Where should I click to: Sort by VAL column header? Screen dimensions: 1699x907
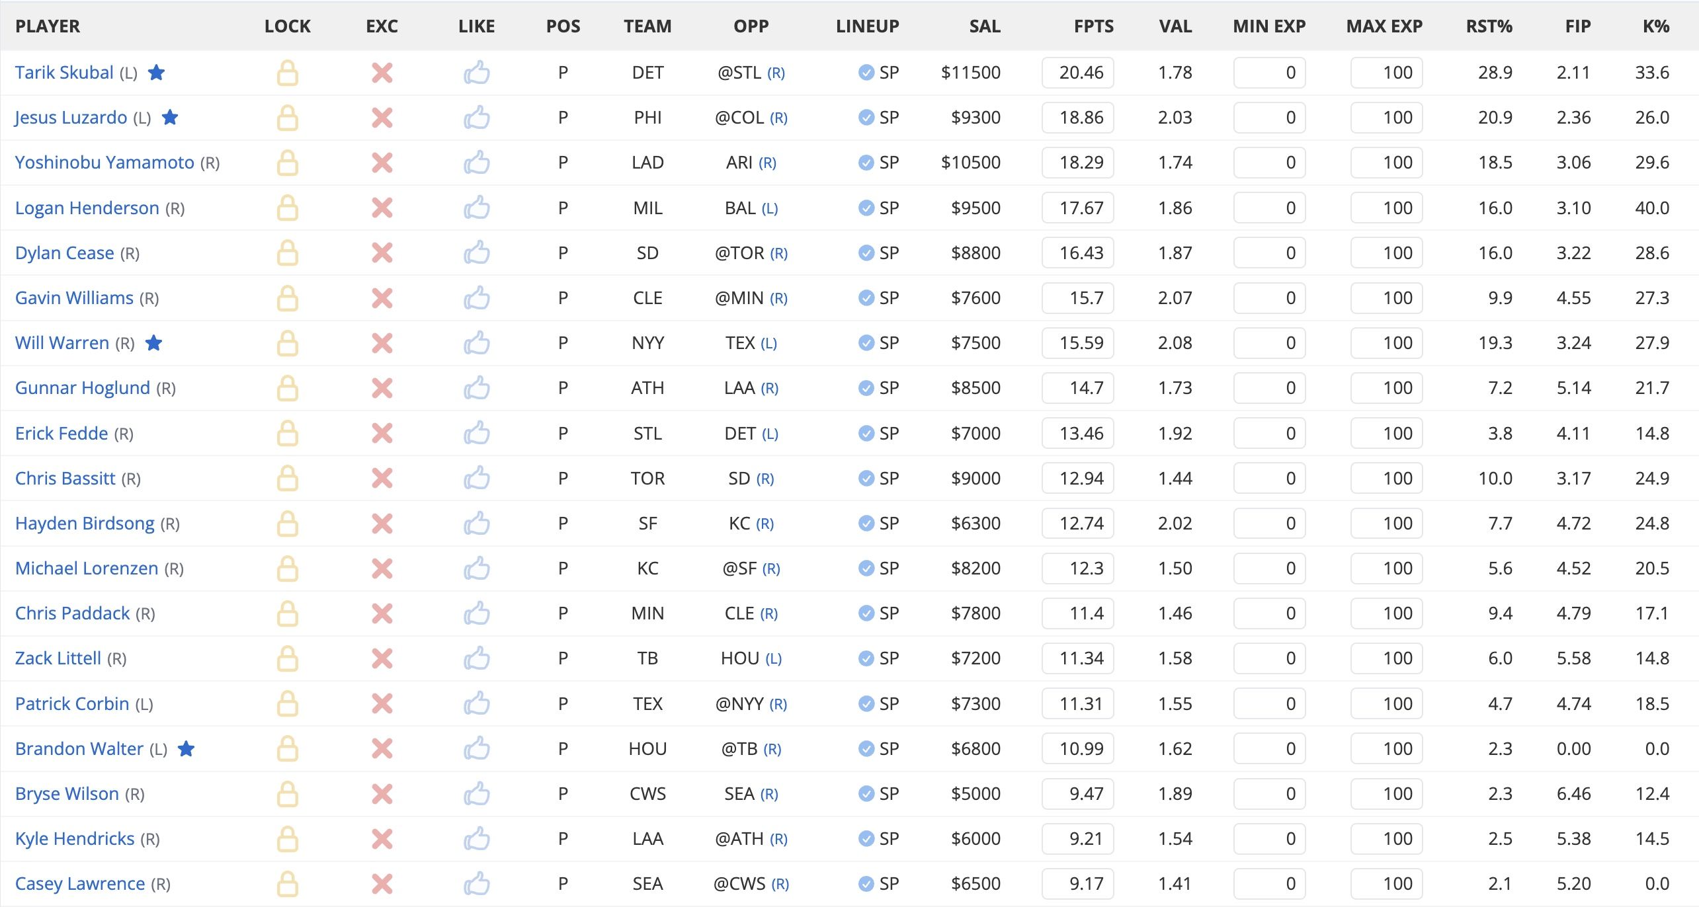click(1175, 26)
